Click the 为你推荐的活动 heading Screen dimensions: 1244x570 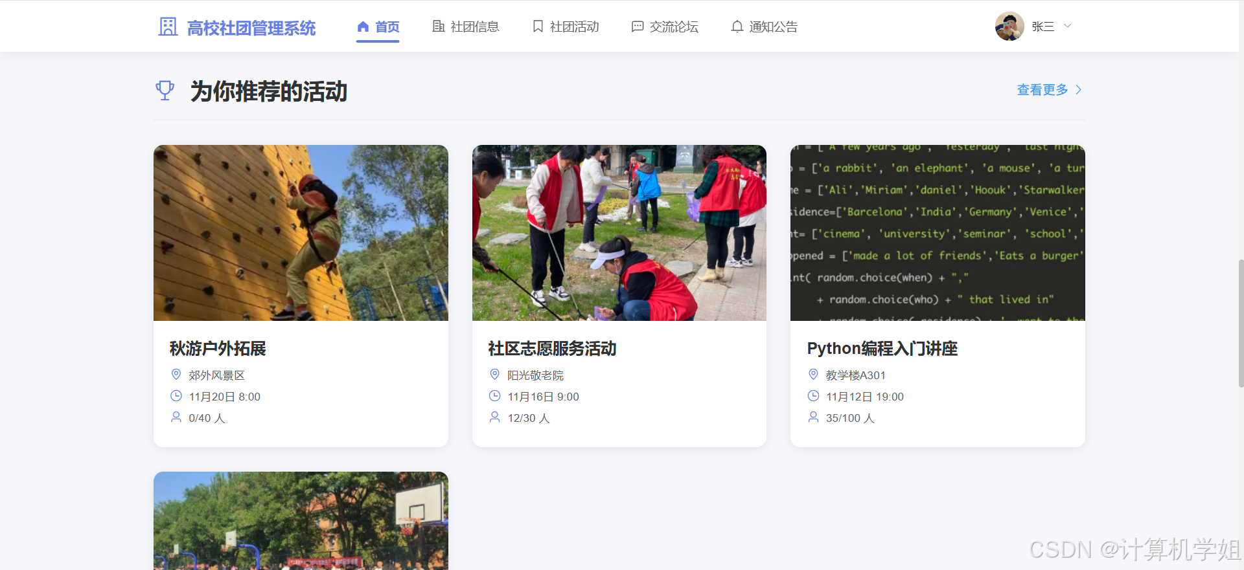click(x=269, y=91)
